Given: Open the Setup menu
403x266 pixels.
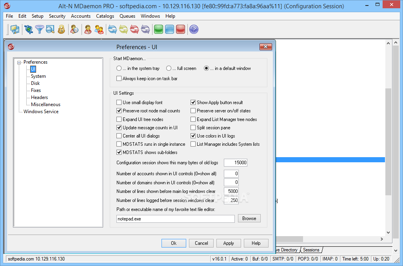Looking at the screenshot, I should [38, 16].
